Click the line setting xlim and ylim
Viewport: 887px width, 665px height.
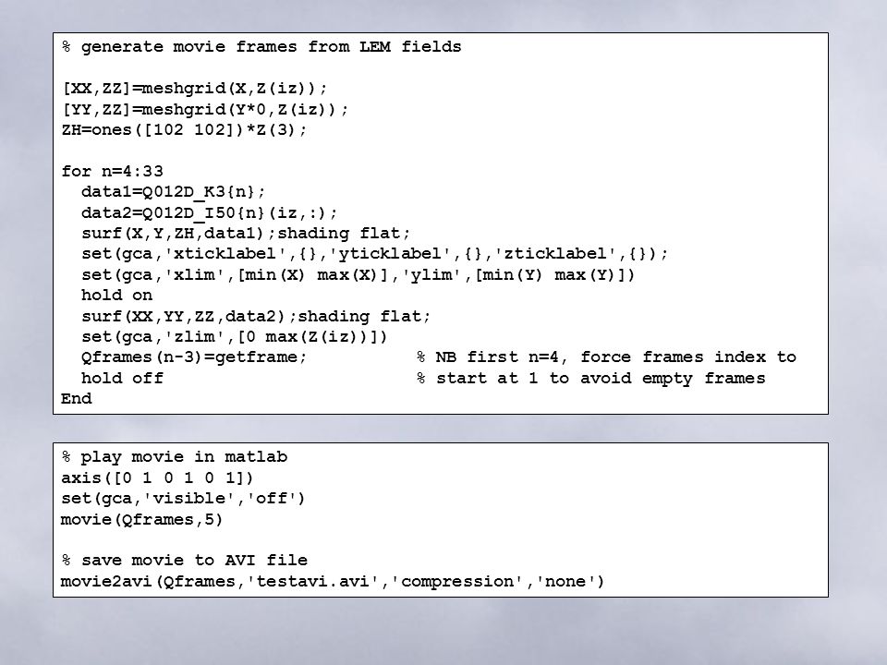coord(358,275)
